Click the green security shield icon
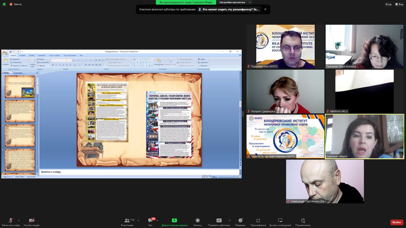 click(x=4, y=4)
